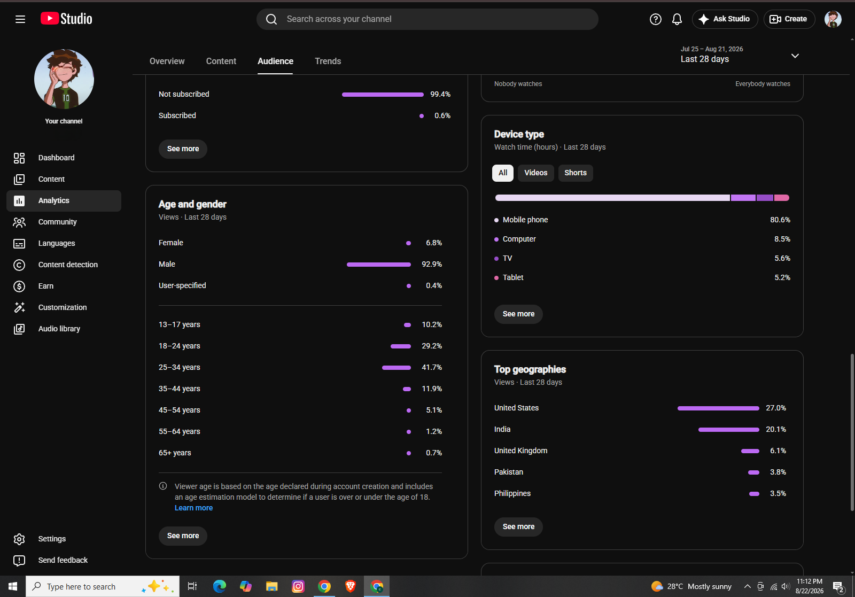The width and height of the screenshot is (855, 597).
Task: Open Community from the sidebar icon
Action: pyautogui.click(x=19, y=222)
